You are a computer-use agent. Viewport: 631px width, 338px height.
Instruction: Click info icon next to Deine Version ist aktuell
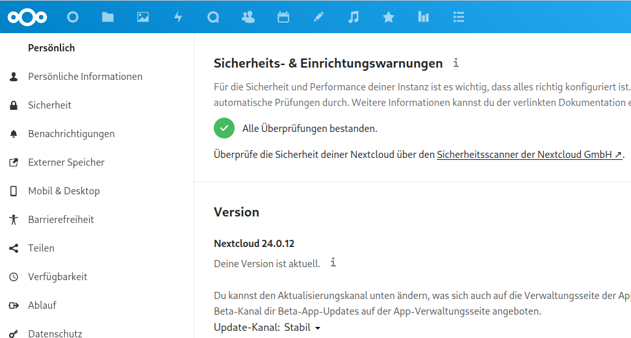333,263
